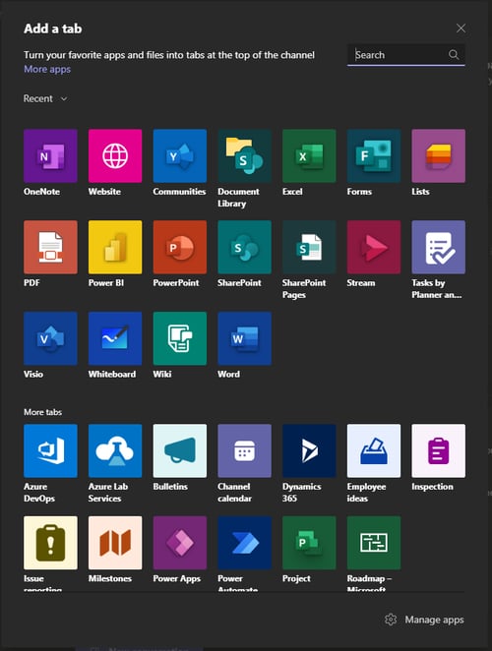Viewport: 492px width, 651px height.
Task: Pick the Wiki app icon
Action: 179,338
